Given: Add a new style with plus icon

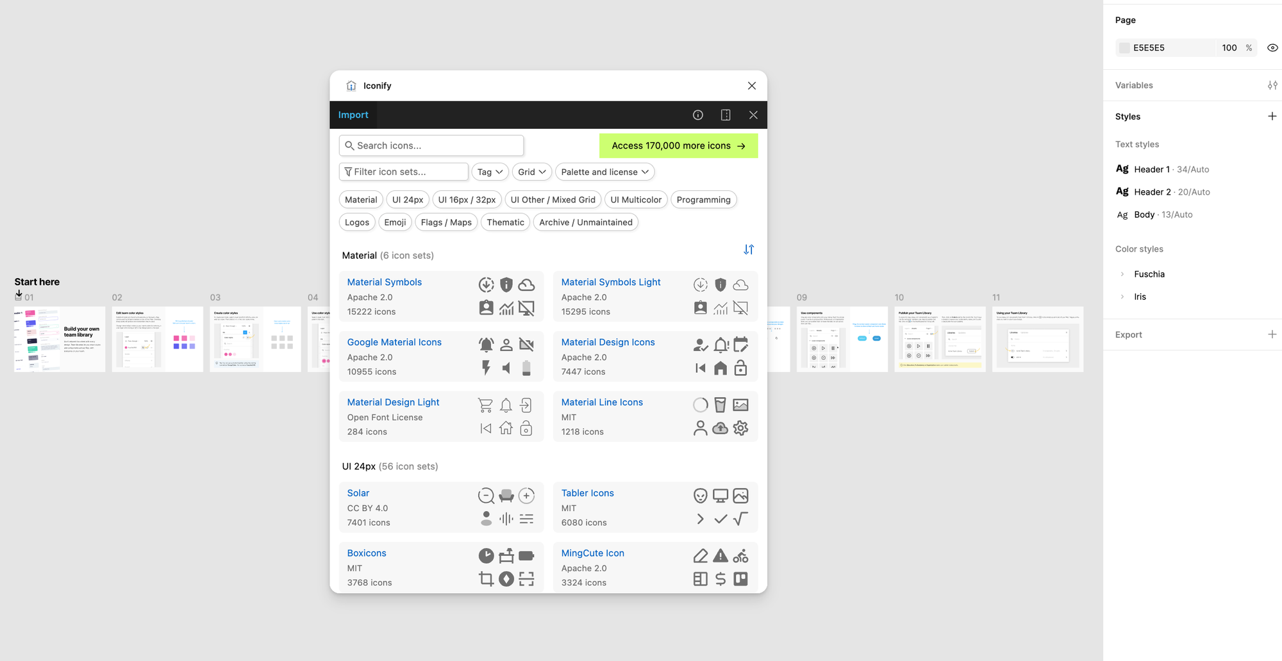Looking at the screenshot, I should pyautogui.click(x=1272, y=116).
